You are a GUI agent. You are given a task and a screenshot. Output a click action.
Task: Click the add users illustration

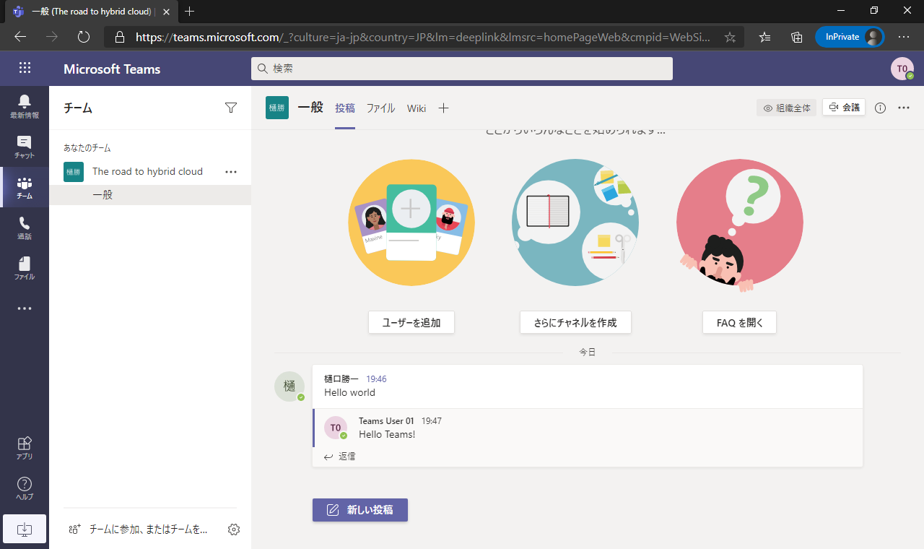(411, 222)
